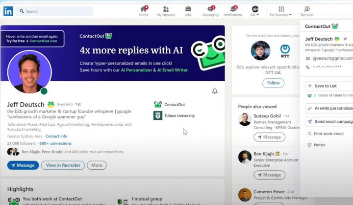
Task: Toggle profile notification bell for Jeff Deutsch
Action: tap(214, 91)
